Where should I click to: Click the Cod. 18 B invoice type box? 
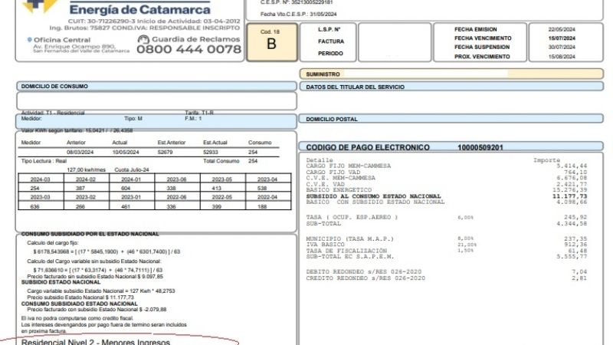(272, 42)
